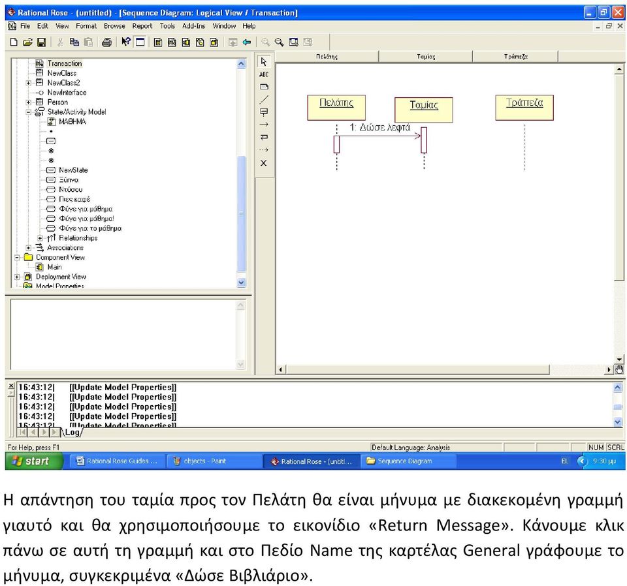Save the model with the floppy disk icon
This screenshot has height=586, width=627.
coord(41,42)
